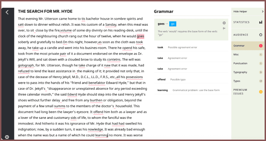Viewport: 266px width, 141px height.
Task: Switch to Punctuation issues category
Action: (x=240, y=63)
